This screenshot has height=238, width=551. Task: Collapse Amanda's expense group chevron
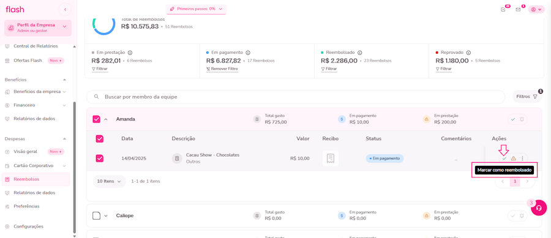point(106,119)
